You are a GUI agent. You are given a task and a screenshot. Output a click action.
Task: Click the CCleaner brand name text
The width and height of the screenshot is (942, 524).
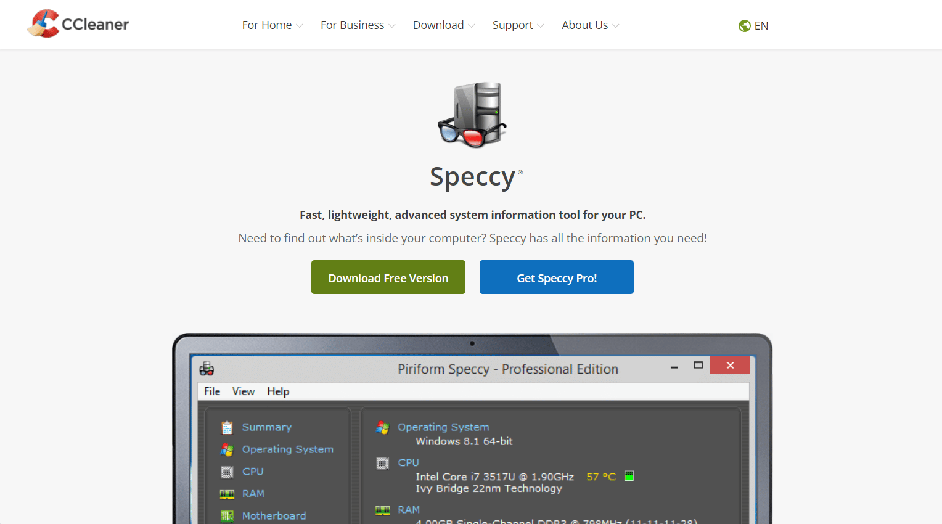(x=96, y=25)
